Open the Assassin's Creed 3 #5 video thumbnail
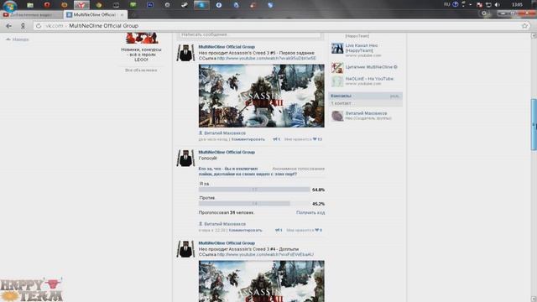The image size is (537, 302). [x=261, y=96]
